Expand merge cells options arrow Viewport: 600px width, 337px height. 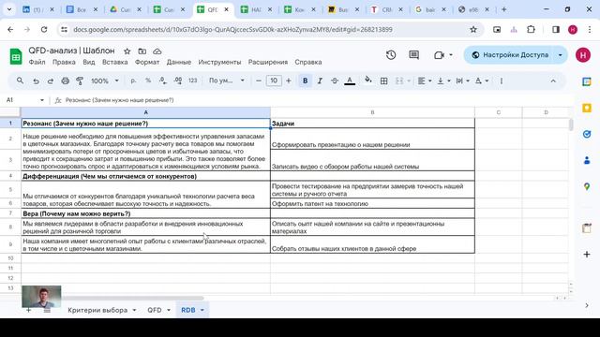409,81
